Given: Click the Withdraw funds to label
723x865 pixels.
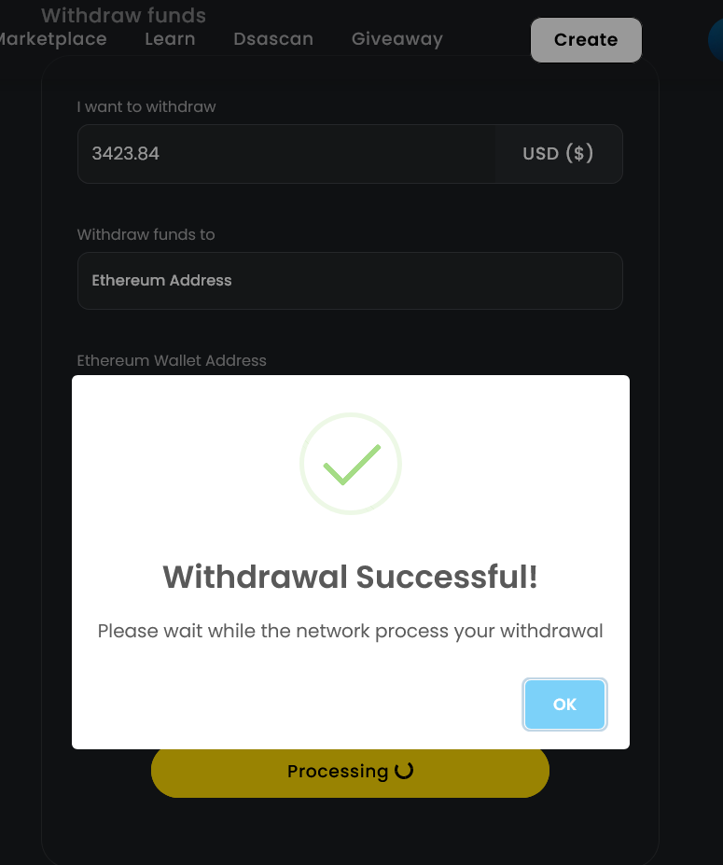Looking at the screenshot, I should click(x=146, y=234).
